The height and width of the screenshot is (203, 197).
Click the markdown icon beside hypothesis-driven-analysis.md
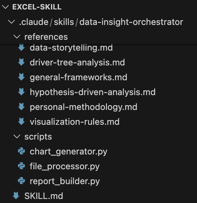[21, 92]
